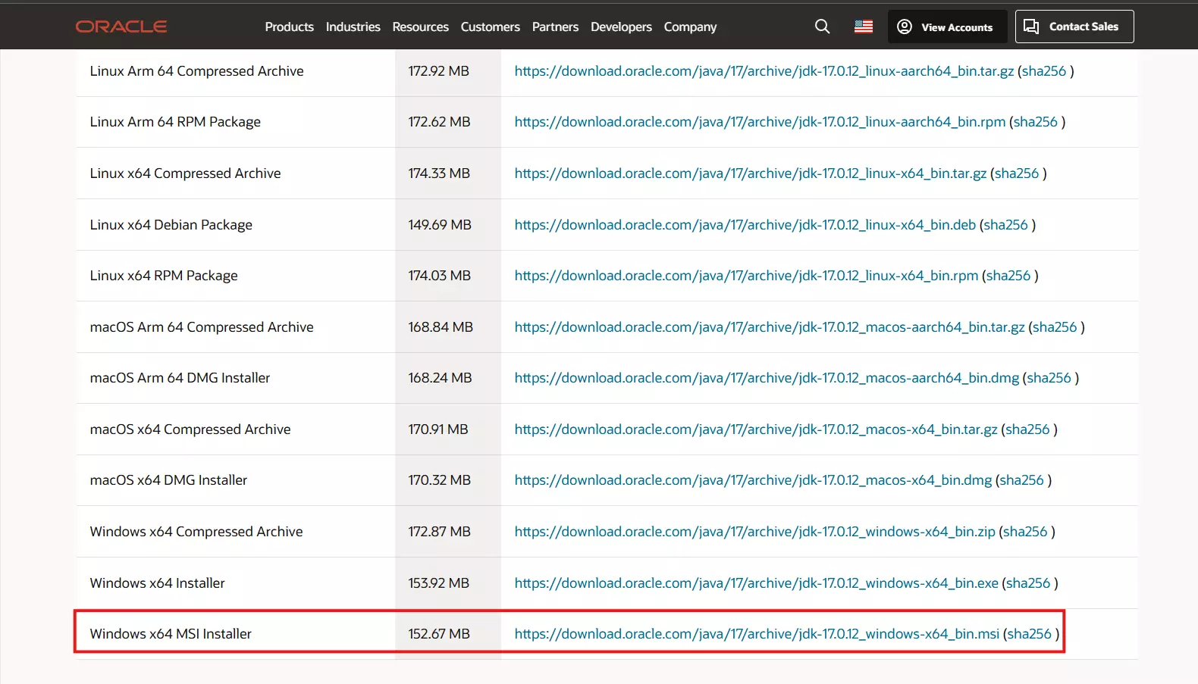Screen dimensions: 1198x684
Task: Select the '149.69 MB' file size
Action: 440,225
